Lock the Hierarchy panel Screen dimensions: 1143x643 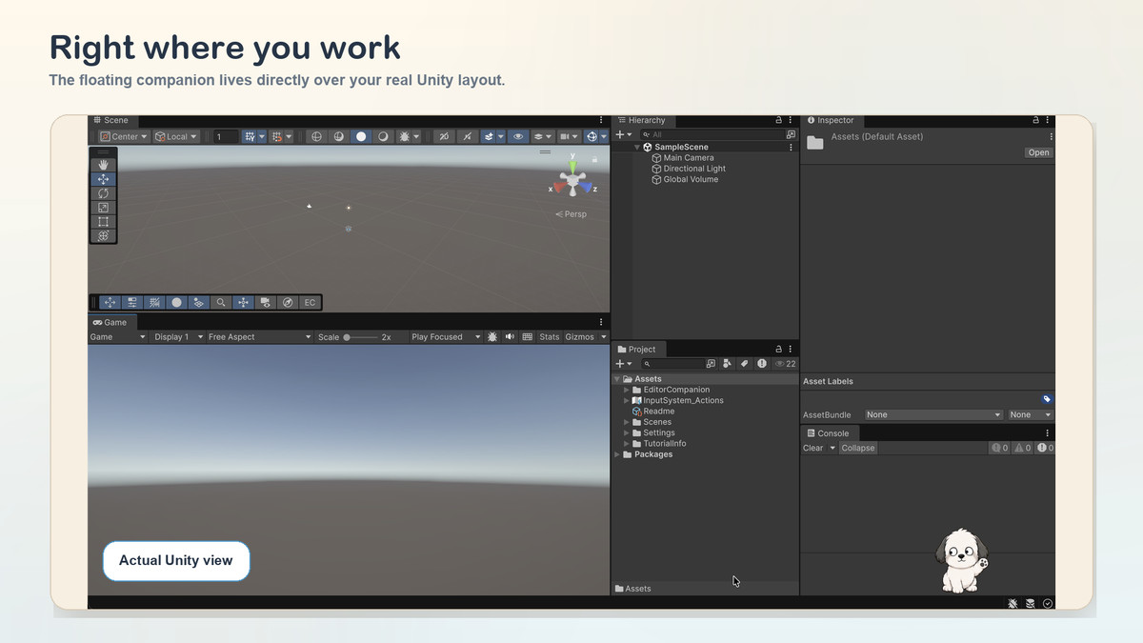[x=778, y=120]
